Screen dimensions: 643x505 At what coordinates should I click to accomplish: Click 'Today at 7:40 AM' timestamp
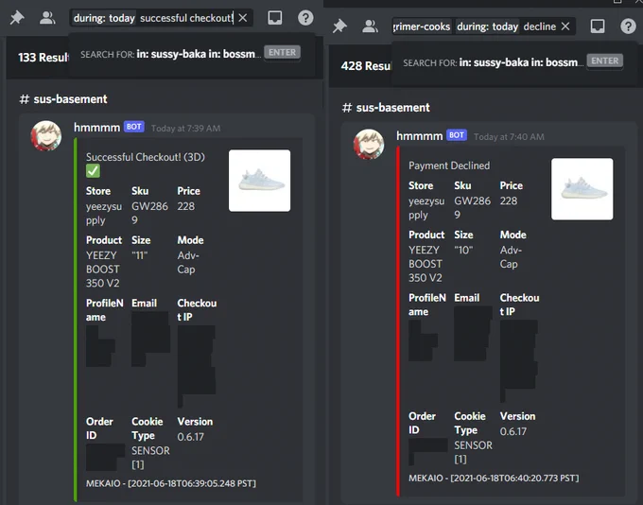pyautogui.click(x=509, y=136)
